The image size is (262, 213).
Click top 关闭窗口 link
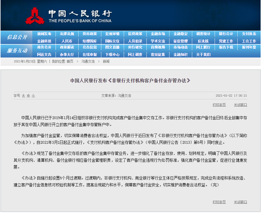[x=240, y=105]
